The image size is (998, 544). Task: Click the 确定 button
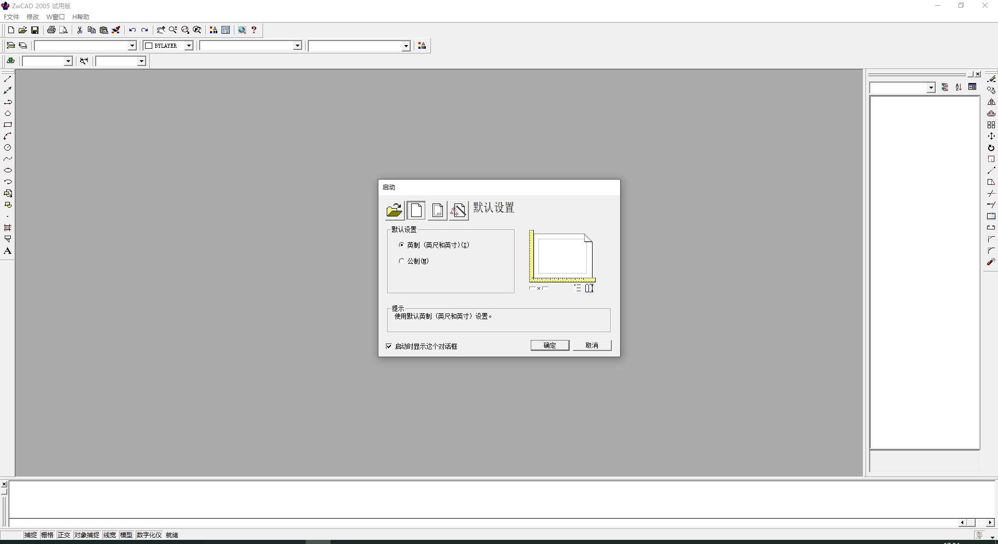549,346
